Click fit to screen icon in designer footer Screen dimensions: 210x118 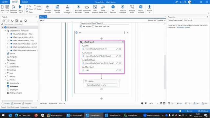161,103
